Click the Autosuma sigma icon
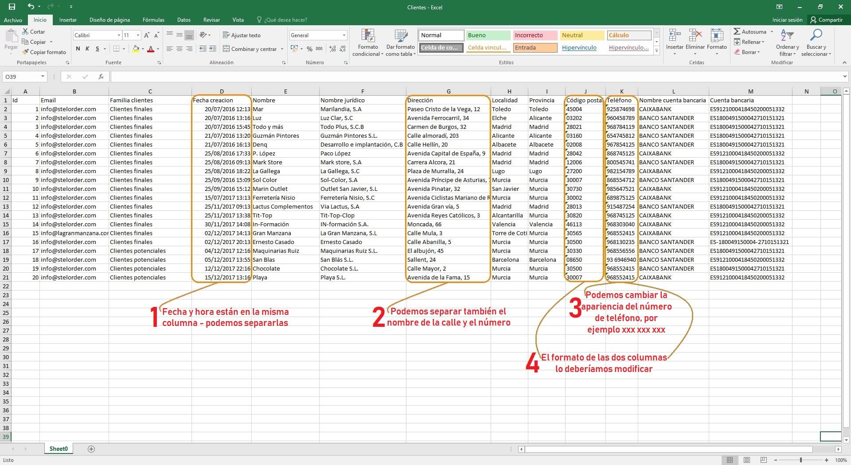The image size is (851, 465). click(737, 31)
